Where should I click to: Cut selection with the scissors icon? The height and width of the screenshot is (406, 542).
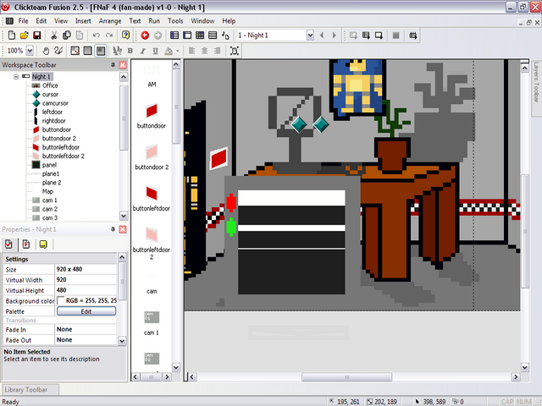[53, 36]
